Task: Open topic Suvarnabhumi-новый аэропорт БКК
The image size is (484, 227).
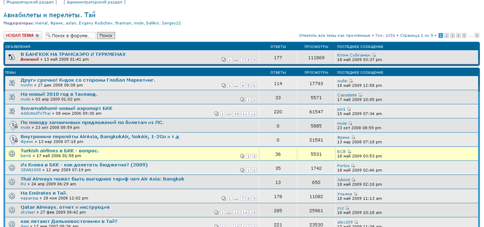Action: pyautogui.click(x=67, y=108)
